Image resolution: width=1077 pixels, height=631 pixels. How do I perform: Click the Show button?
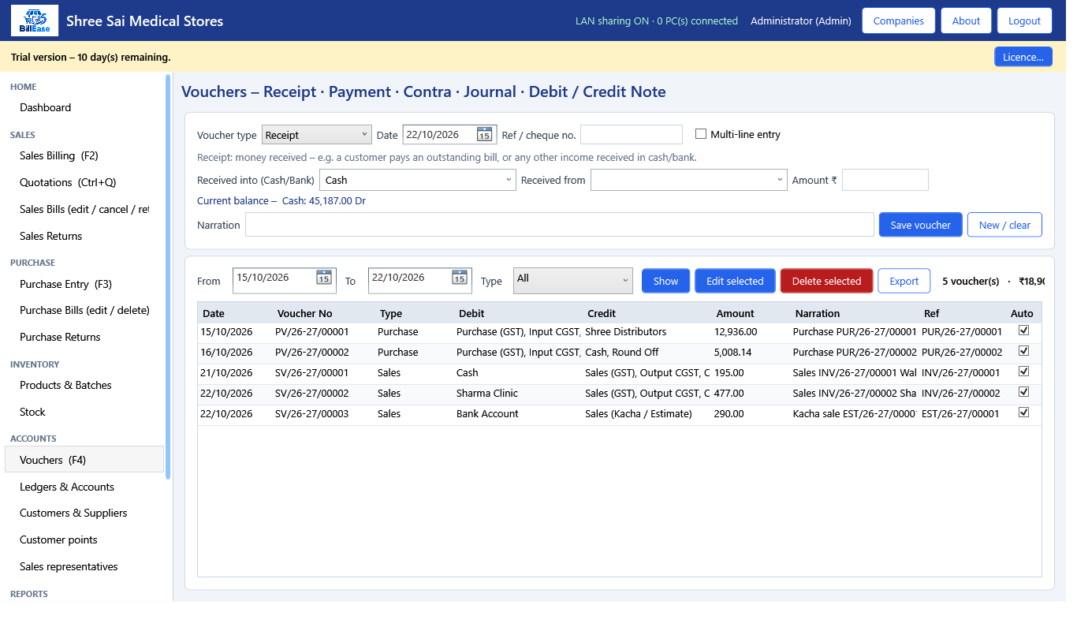pyautogui.click(x=665, y=281)
